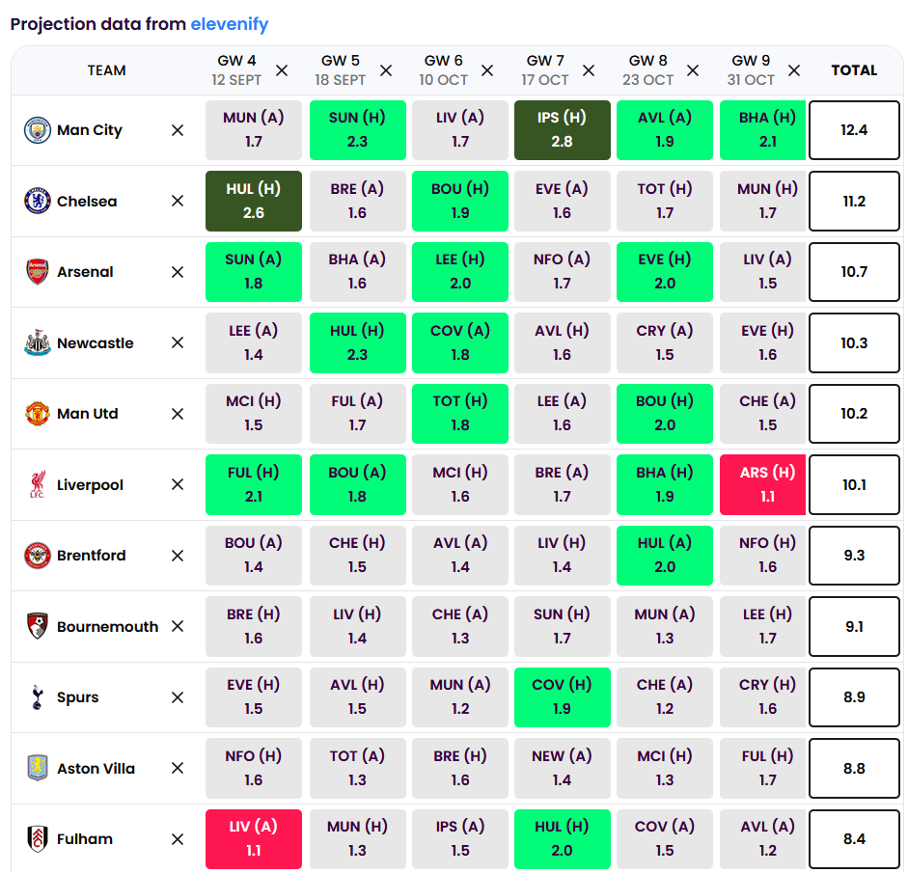Remove the Fulham row
The image size is (908, 873).
[x=178, y=839]
